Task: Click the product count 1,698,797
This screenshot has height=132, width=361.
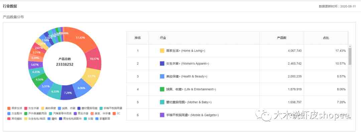Action: point(295,102)
